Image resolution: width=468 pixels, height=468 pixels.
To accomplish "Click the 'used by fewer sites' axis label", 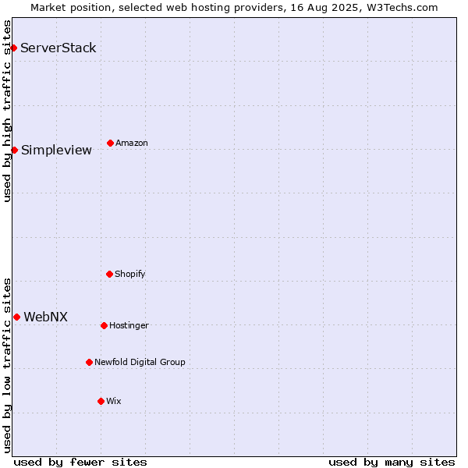I will [x=80, y=463].
